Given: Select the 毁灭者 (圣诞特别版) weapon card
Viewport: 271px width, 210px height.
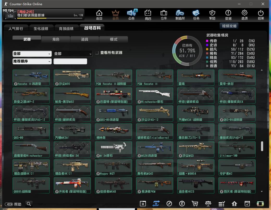Looking at the screenshot, I should tap(237, 185).
